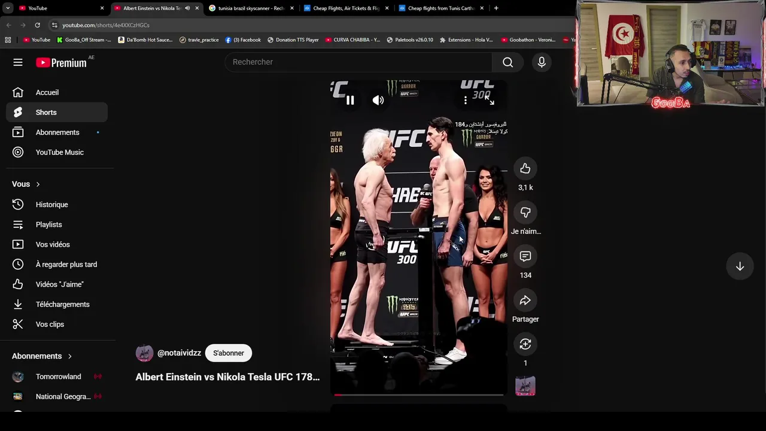Open Da'Bomb Hot Sauce bookmark
This screenshot has height=431, width=766.
point(145,40)
